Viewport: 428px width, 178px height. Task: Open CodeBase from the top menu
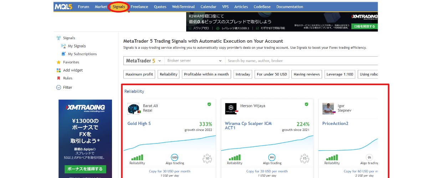point(262,7)
